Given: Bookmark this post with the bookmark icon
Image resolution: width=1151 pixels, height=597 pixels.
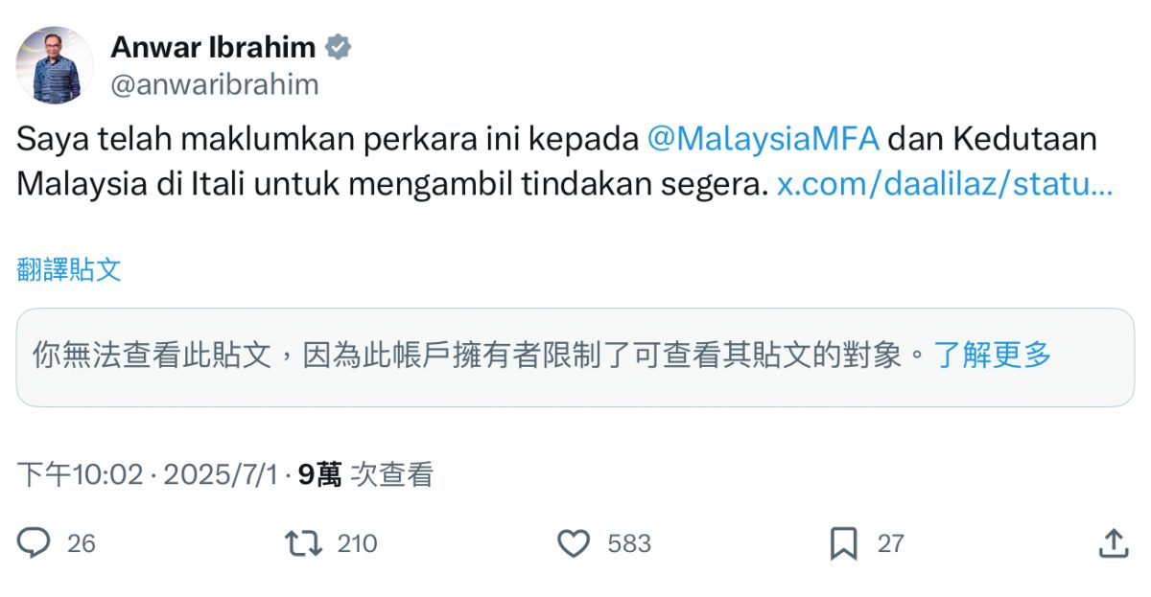Looking at the screenshot, I should pos(843,543).
